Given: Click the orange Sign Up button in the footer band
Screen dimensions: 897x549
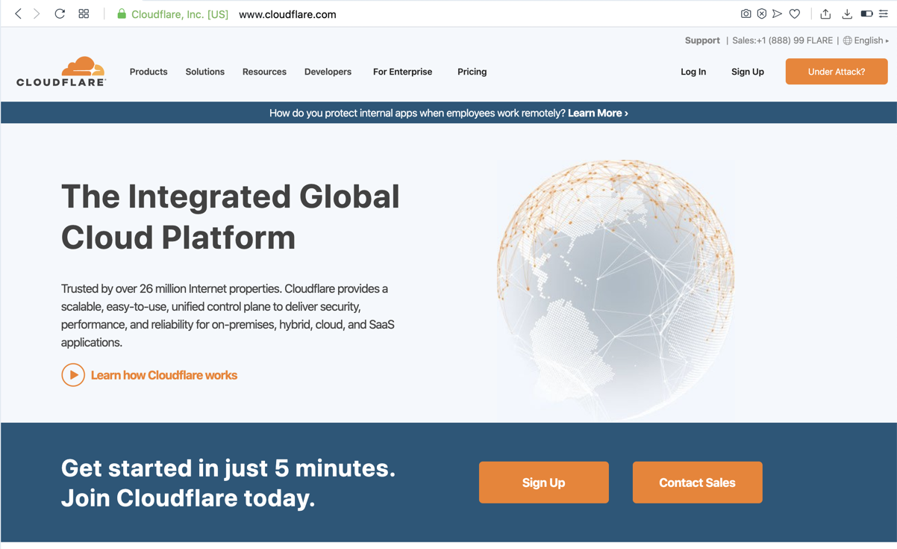Looking at the screenshot, I should tap(544, 483).
